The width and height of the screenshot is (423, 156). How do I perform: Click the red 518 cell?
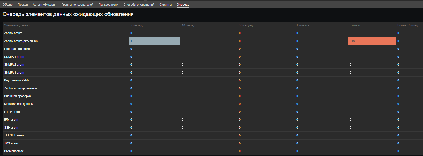tap(372, 41)
